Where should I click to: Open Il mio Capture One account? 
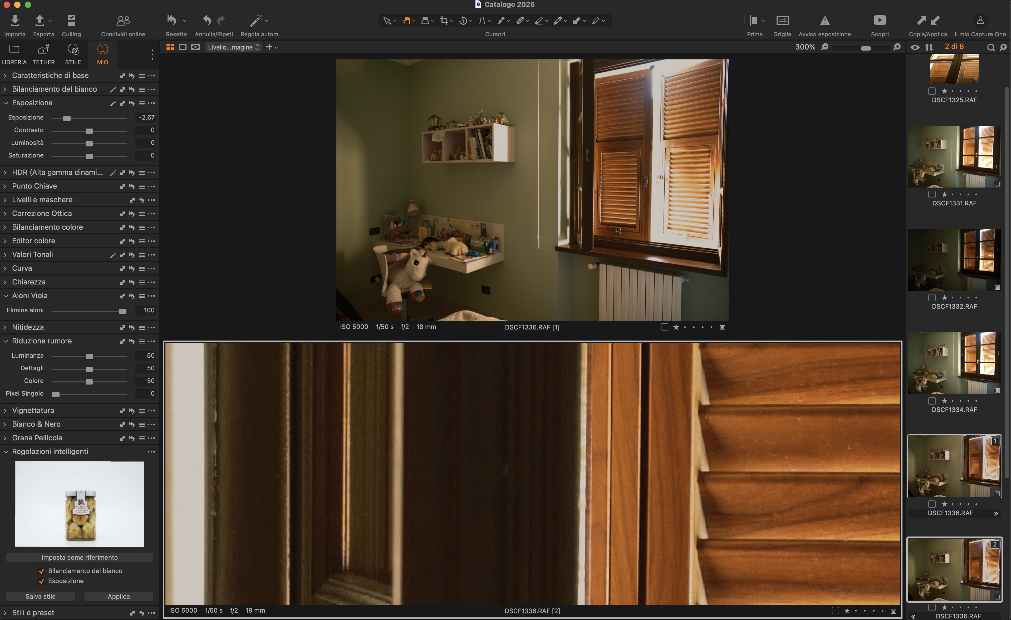click(980, 20)
